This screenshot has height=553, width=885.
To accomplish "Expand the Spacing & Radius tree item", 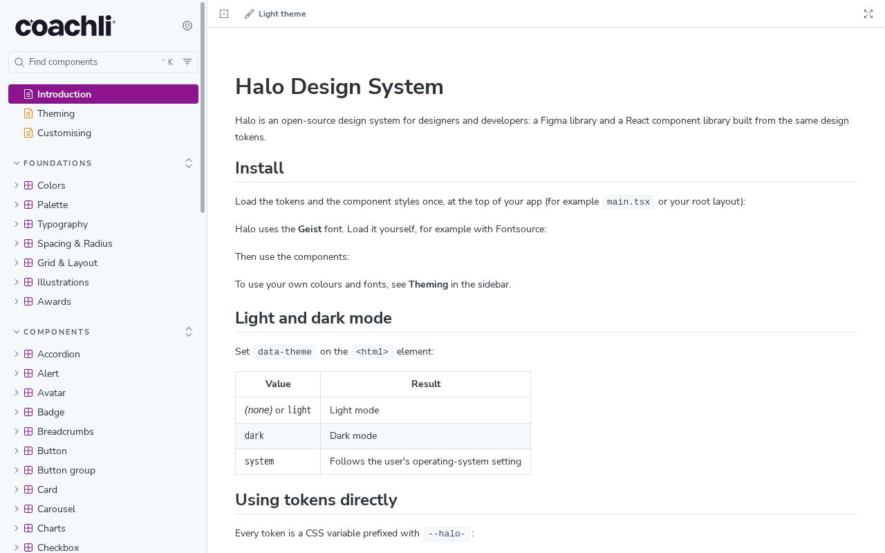I will [x=17, y=243].
